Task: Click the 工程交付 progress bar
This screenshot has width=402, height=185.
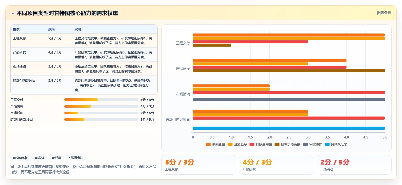Action: click(101, 100)
